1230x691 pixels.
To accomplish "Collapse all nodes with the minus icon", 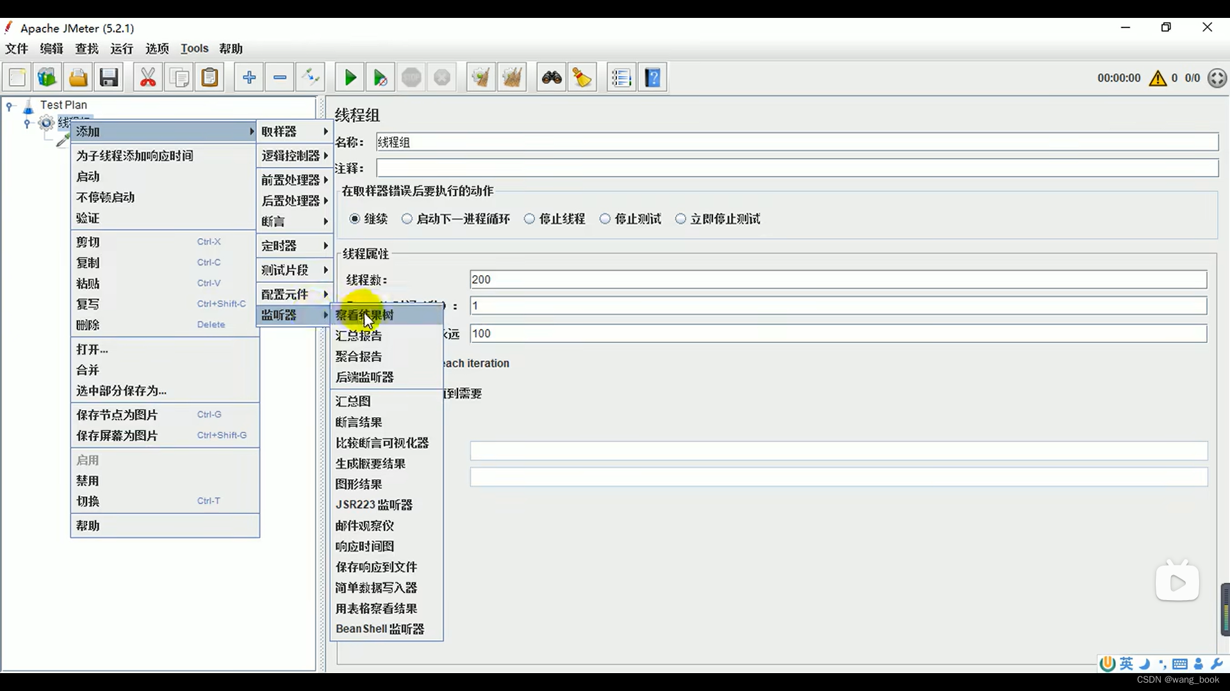I will 280,77.
